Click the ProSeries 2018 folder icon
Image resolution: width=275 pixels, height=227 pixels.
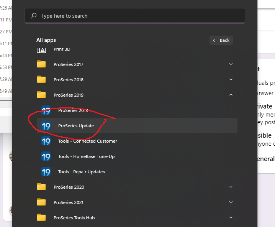[x=41, y=80]
